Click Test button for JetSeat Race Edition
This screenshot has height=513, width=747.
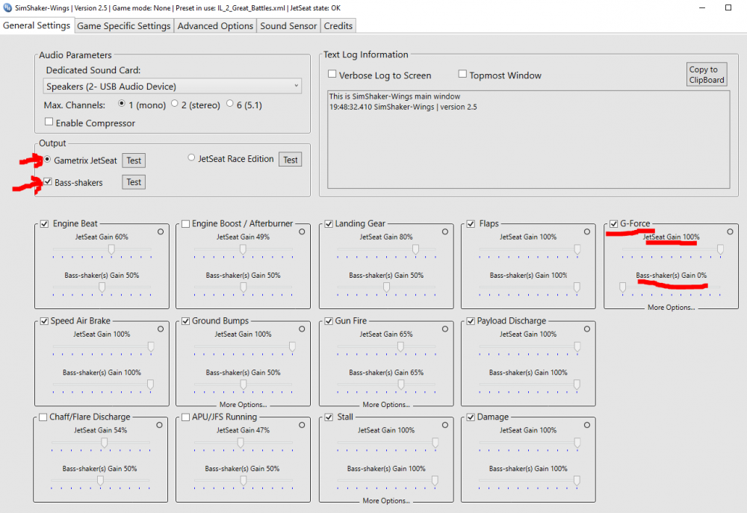(x=290, y=160)
